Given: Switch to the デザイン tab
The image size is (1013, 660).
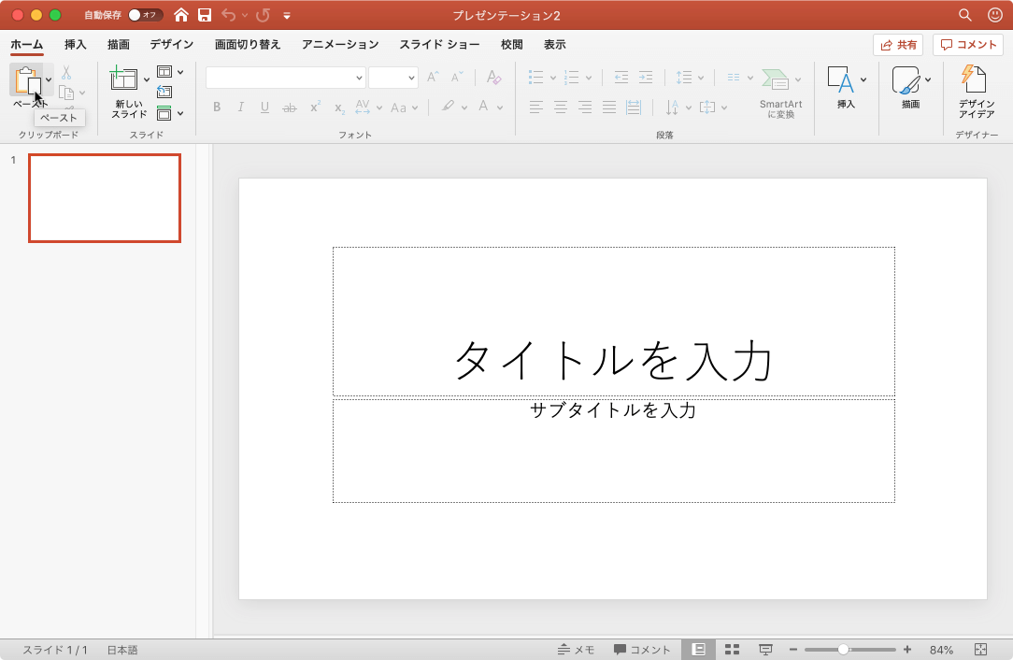Looking at the screenshot, I should pos(172,45).
